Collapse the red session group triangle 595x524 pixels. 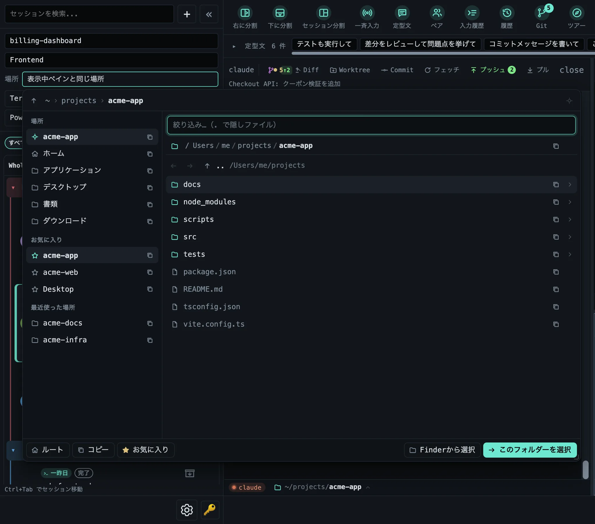click(x=13, y=188)
